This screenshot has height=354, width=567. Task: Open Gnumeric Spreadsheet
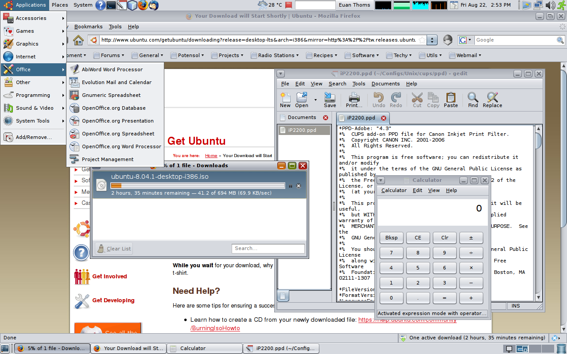(x=115, y=95)
